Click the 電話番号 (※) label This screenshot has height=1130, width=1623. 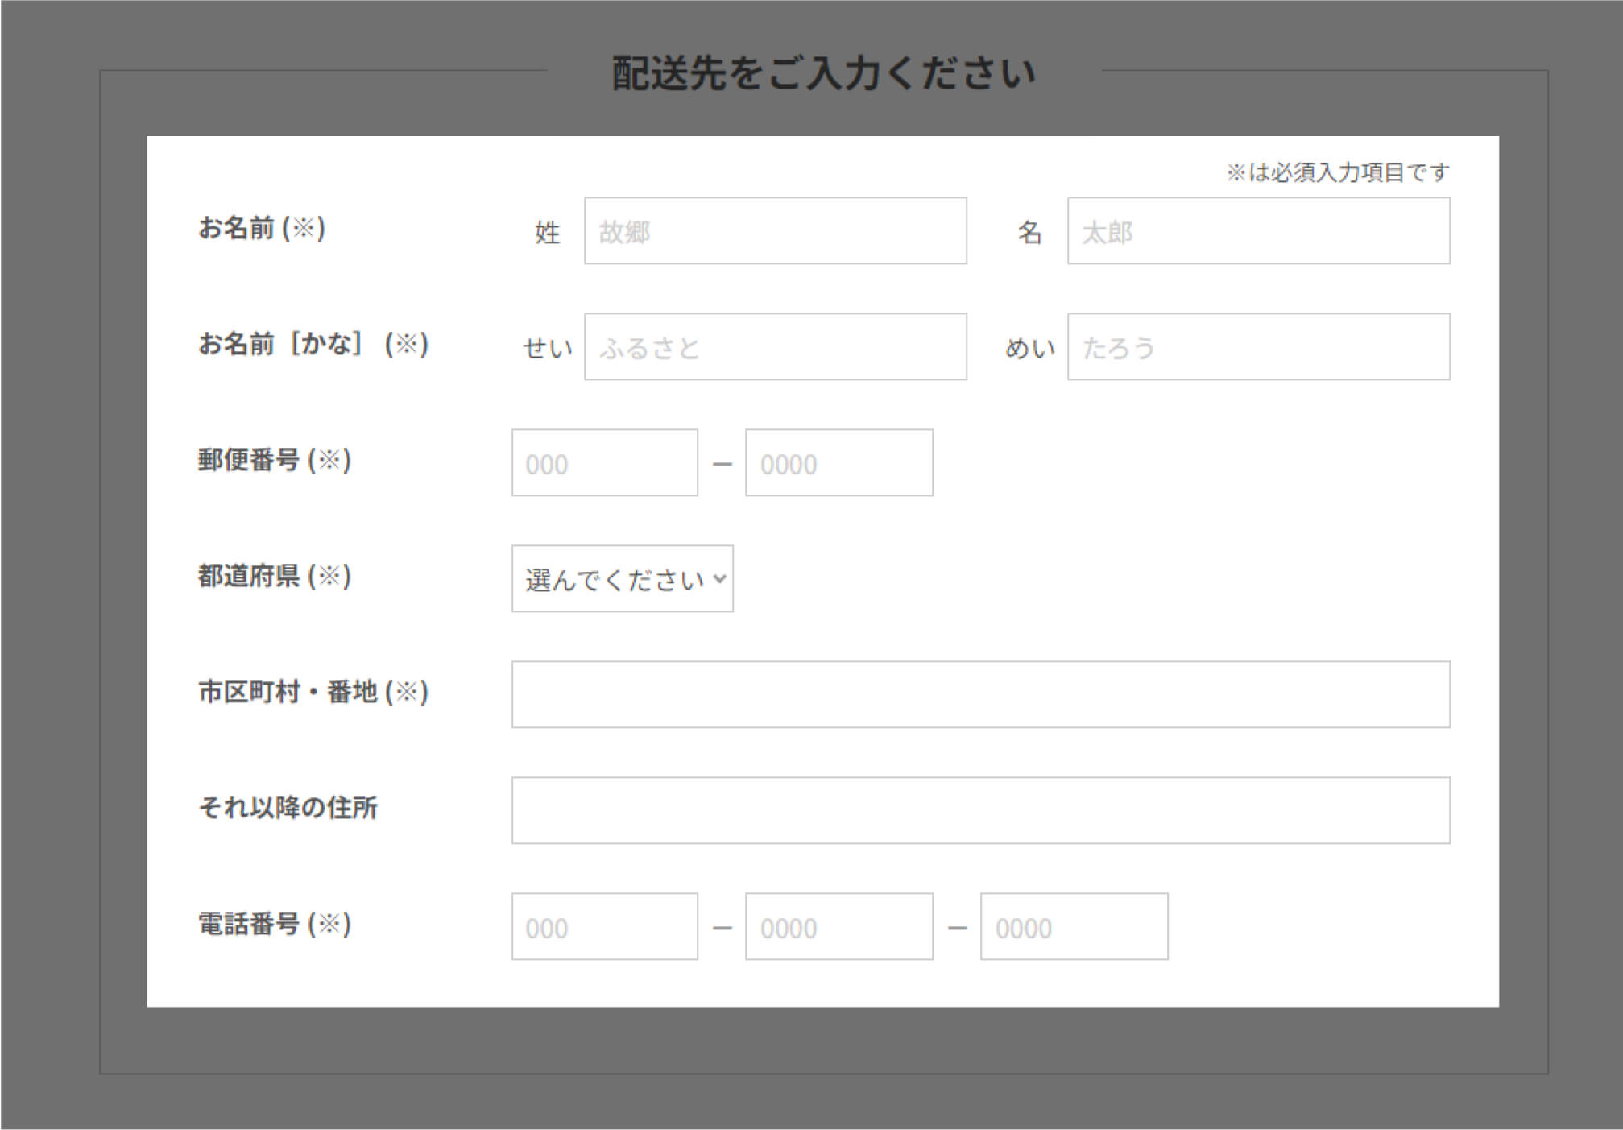[275, 924]
